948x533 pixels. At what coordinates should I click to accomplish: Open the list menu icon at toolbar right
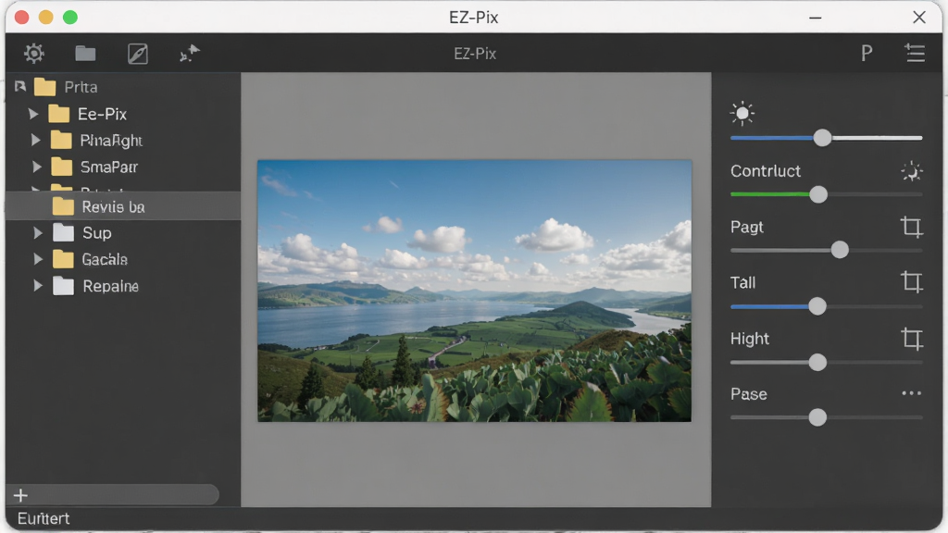click(x=915, y=53)
